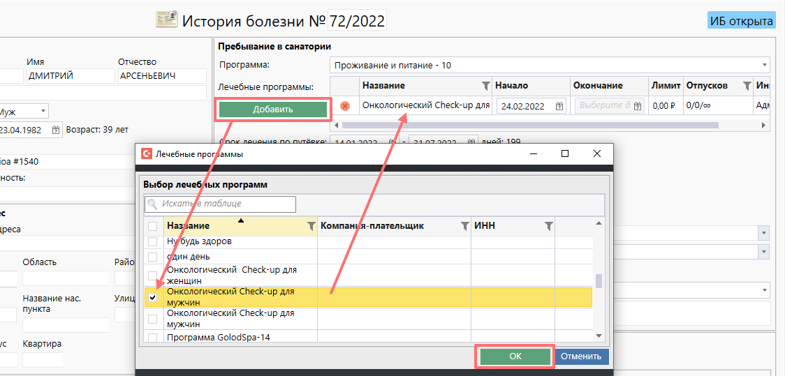Expand the Программа dropdown showing Проживание и питание

764,65
